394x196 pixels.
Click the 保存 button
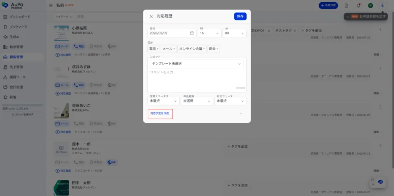[240, 16]
